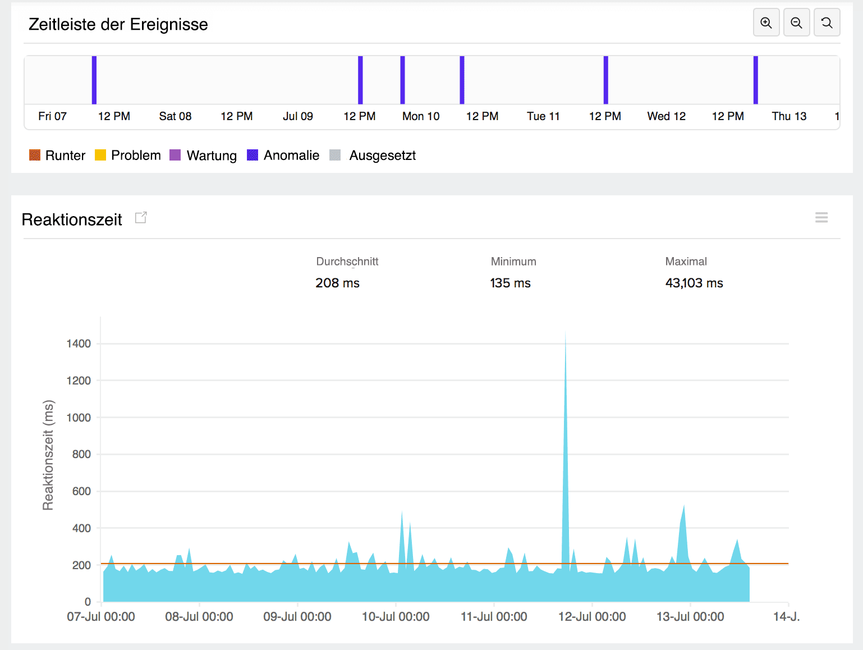The height and width of the screenshot is (650, 863).
Task: Toggle the Ausgesetzt legend entry
Action: tap(373, 155)
